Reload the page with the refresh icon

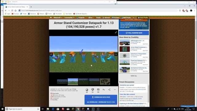pyautogui.click(x=12, y=10)
